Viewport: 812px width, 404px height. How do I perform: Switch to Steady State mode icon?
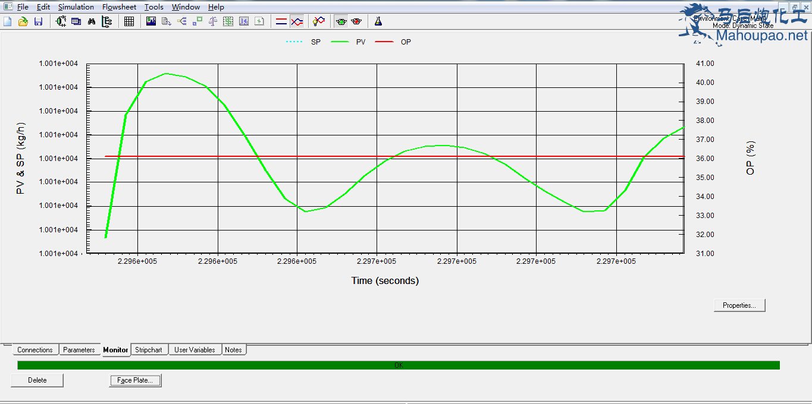(x=281, y=21)
